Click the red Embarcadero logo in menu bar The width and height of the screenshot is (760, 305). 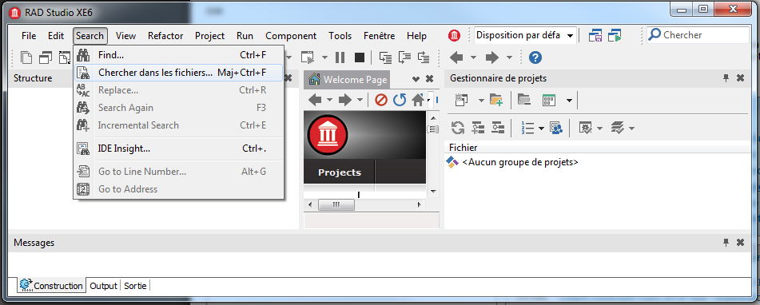tap(454, 35)
